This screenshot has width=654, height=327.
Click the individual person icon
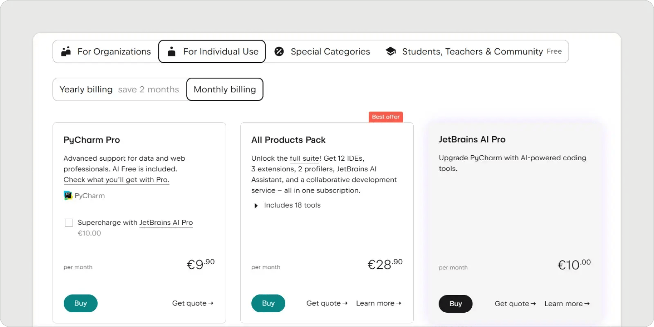pos(172,52)
